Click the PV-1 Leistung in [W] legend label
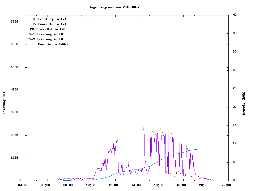255x191 pixels. coord(46,34)
